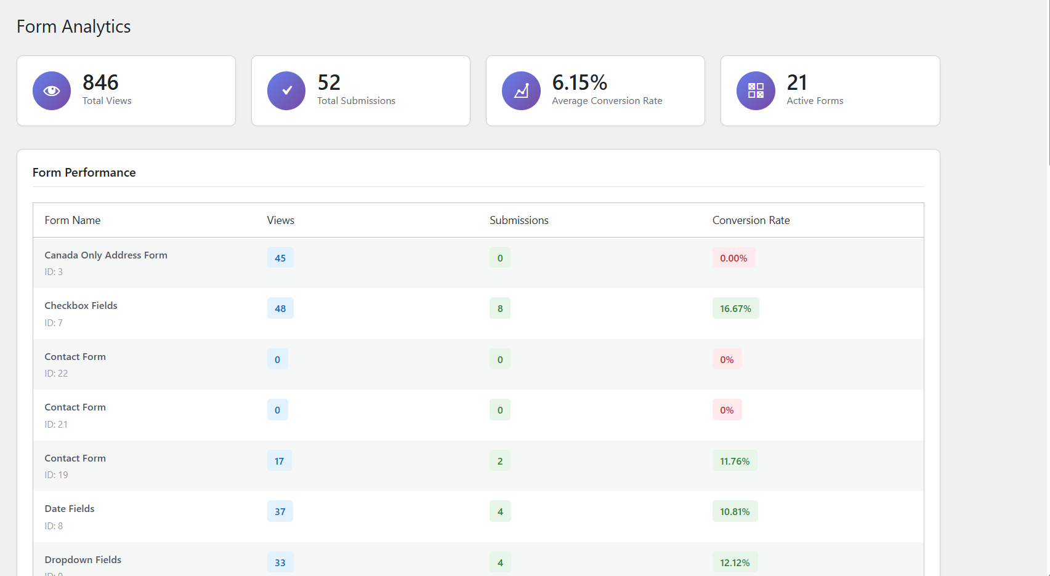Select the Views column header

point(280,220)
